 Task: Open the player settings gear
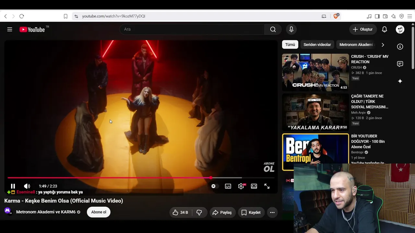[241, 186]
